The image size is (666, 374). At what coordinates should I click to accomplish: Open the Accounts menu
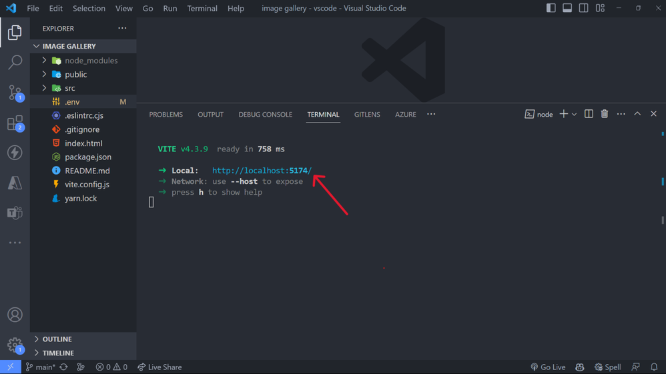click(x=15, y=315)
